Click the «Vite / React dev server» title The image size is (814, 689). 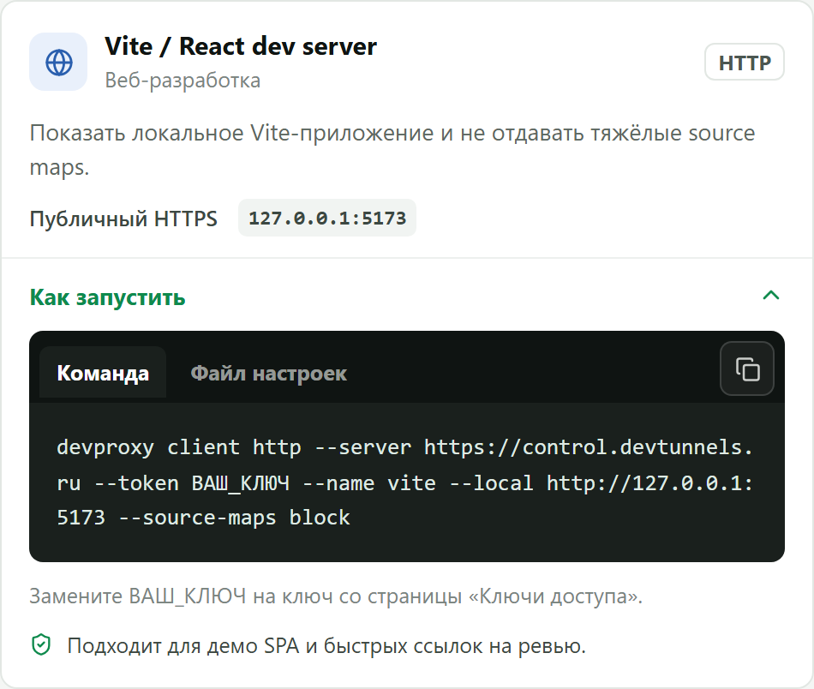pos(241,46)
